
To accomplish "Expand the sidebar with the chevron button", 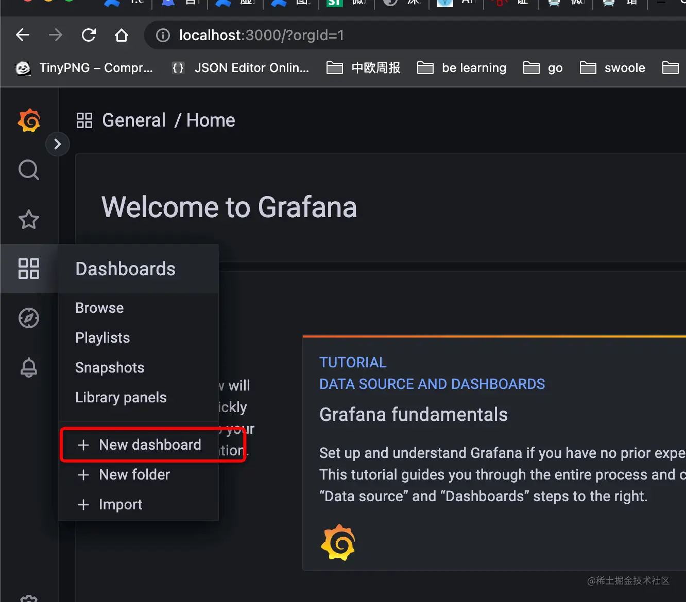I will (x=58, y=144).
